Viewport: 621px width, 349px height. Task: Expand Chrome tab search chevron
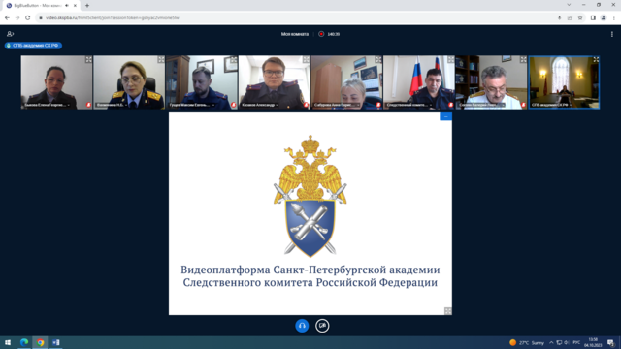click(x=569, y=5)
